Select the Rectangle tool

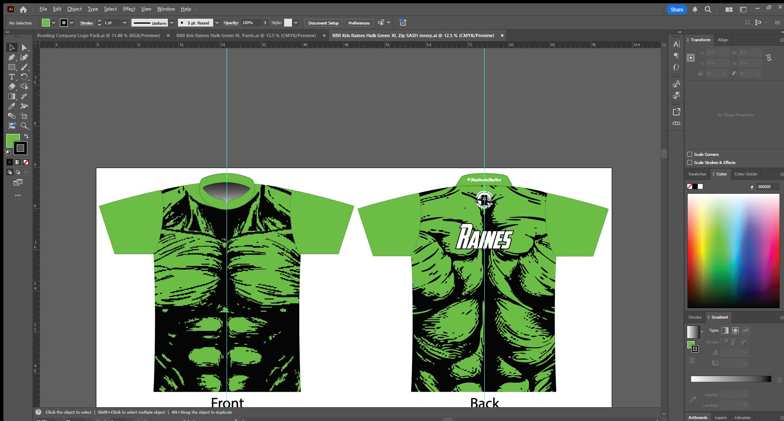pos(12,67)
